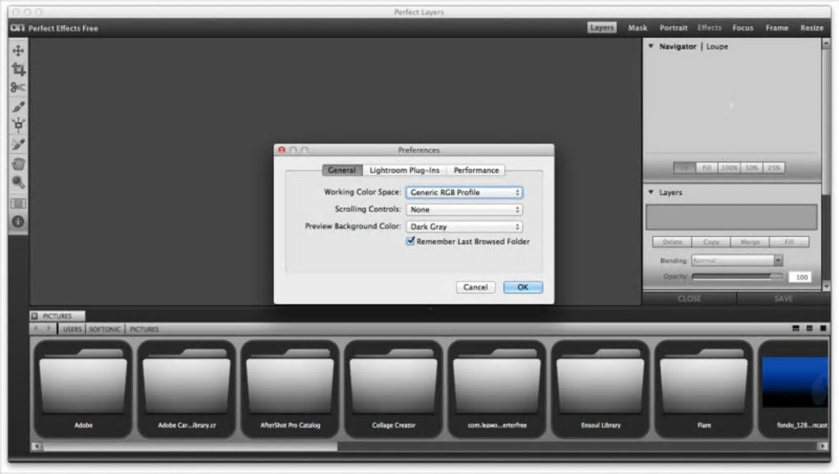
Task: Click right arrow of browser scrollbar
Action: click(823, 446)
